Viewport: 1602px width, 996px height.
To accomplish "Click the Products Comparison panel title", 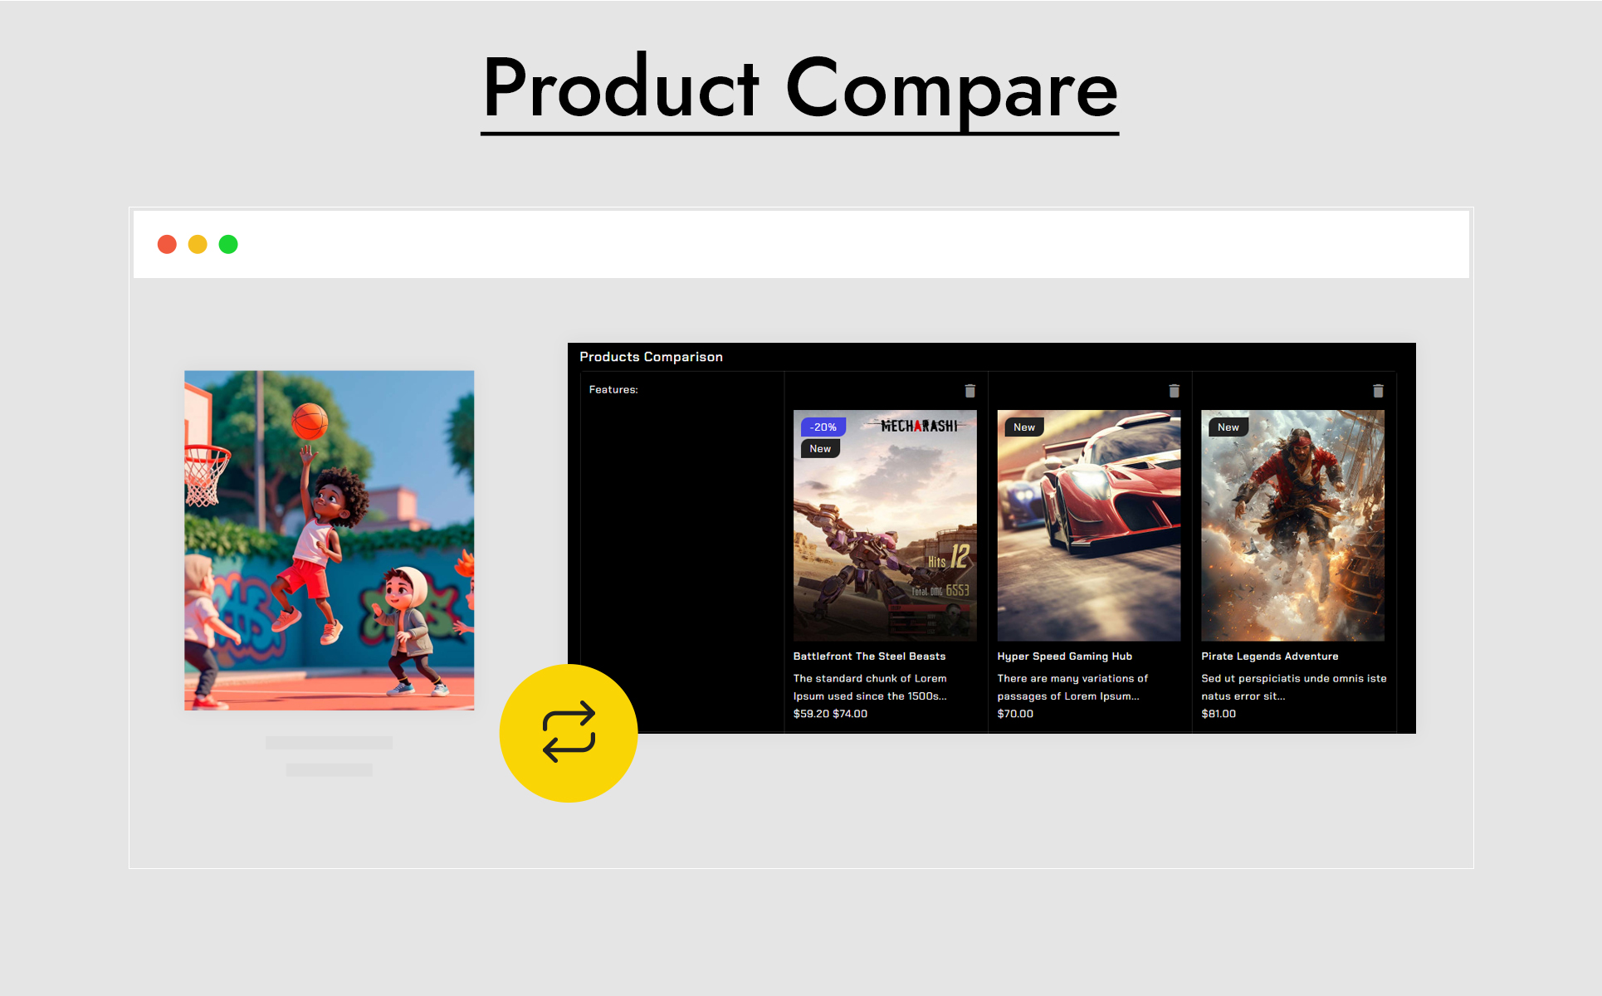I will 651,357.
